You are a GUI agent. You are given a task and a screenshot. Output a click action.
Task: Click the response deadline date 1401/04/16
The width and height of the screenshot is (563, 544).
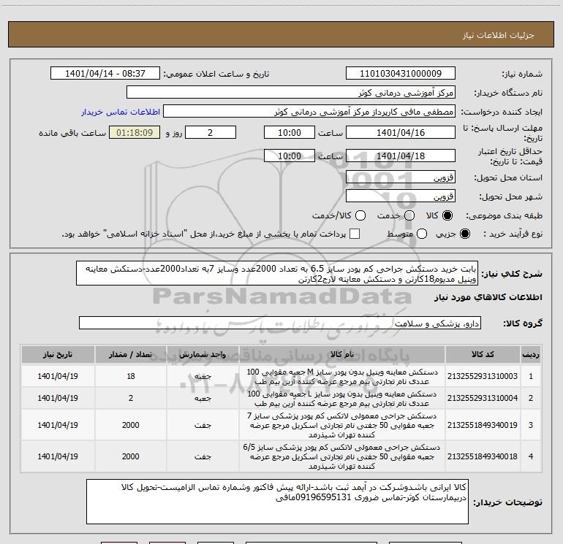pyautogui.click(x=401, y=132)
